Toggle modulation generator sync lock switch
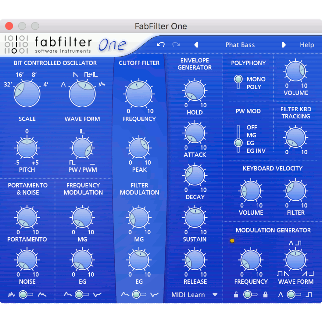The height and width of the screenshot is (322, 322). (250, 295)
